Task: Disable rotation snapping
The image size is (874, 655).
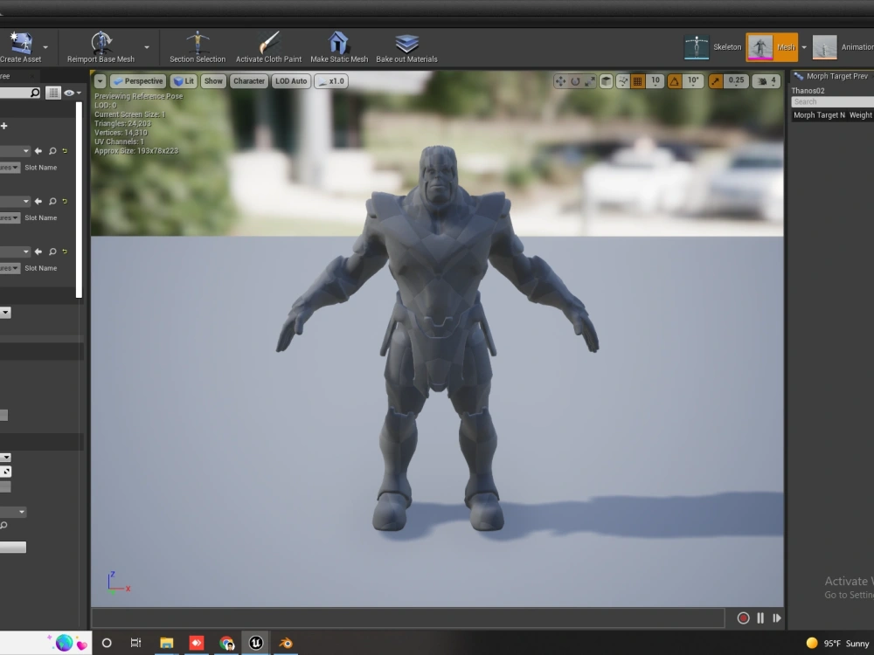Action: (673, 80)
